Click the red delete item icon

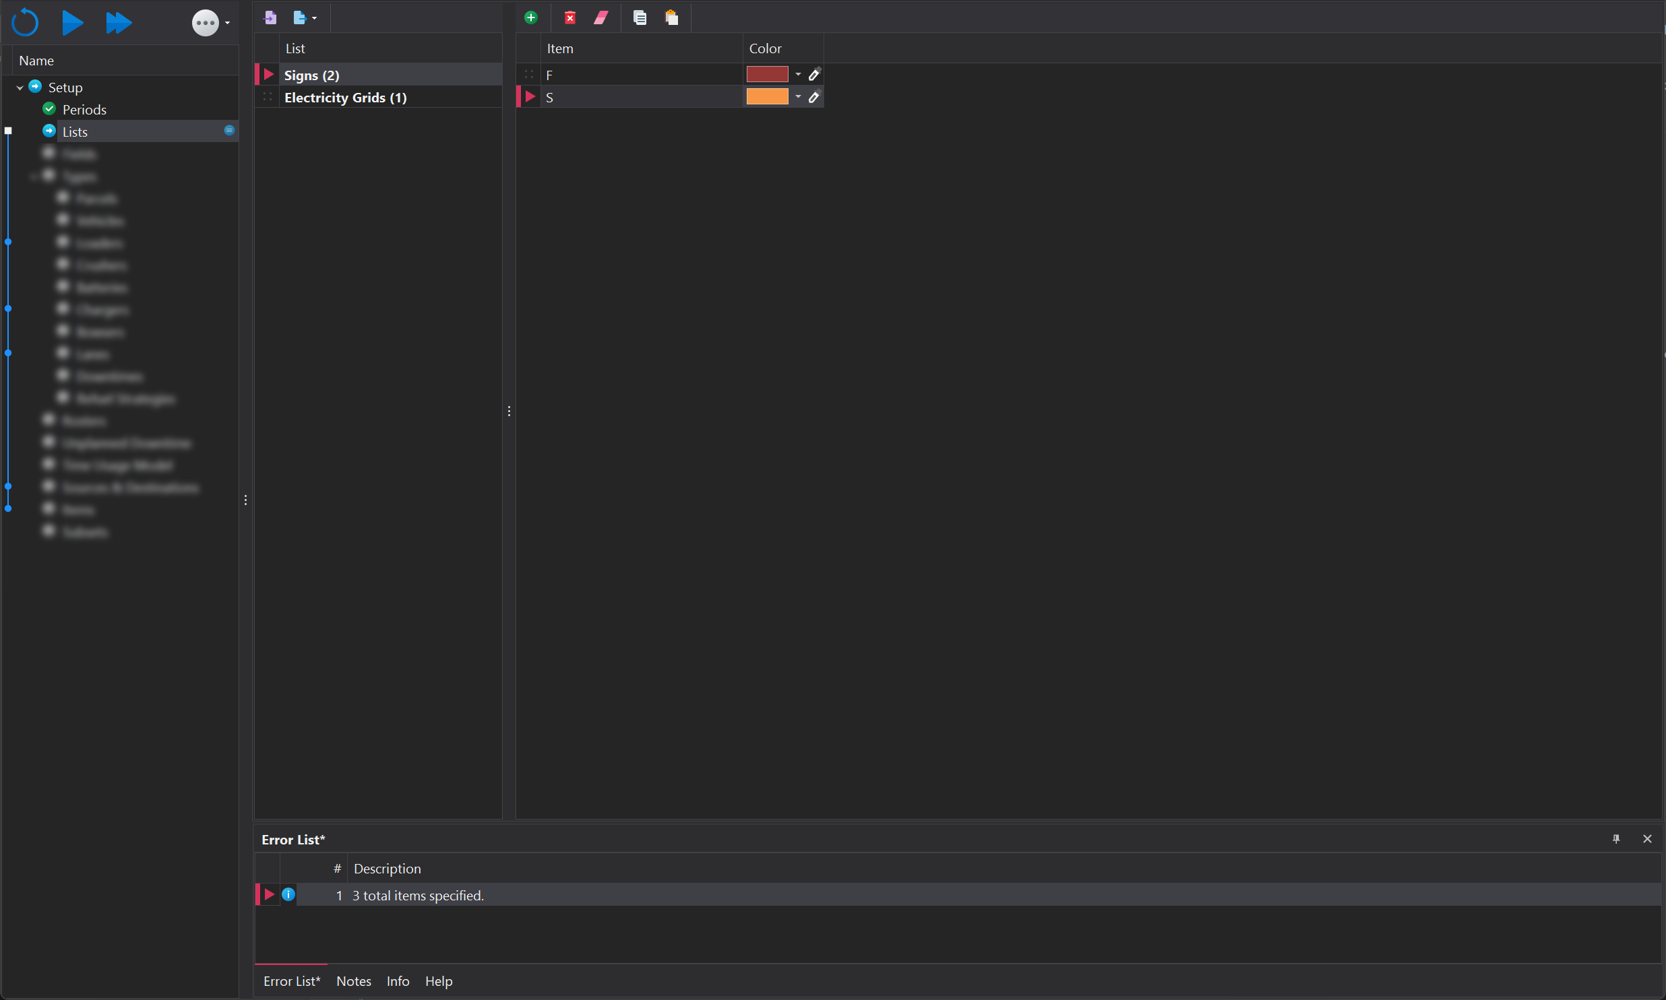coord(569,18)
